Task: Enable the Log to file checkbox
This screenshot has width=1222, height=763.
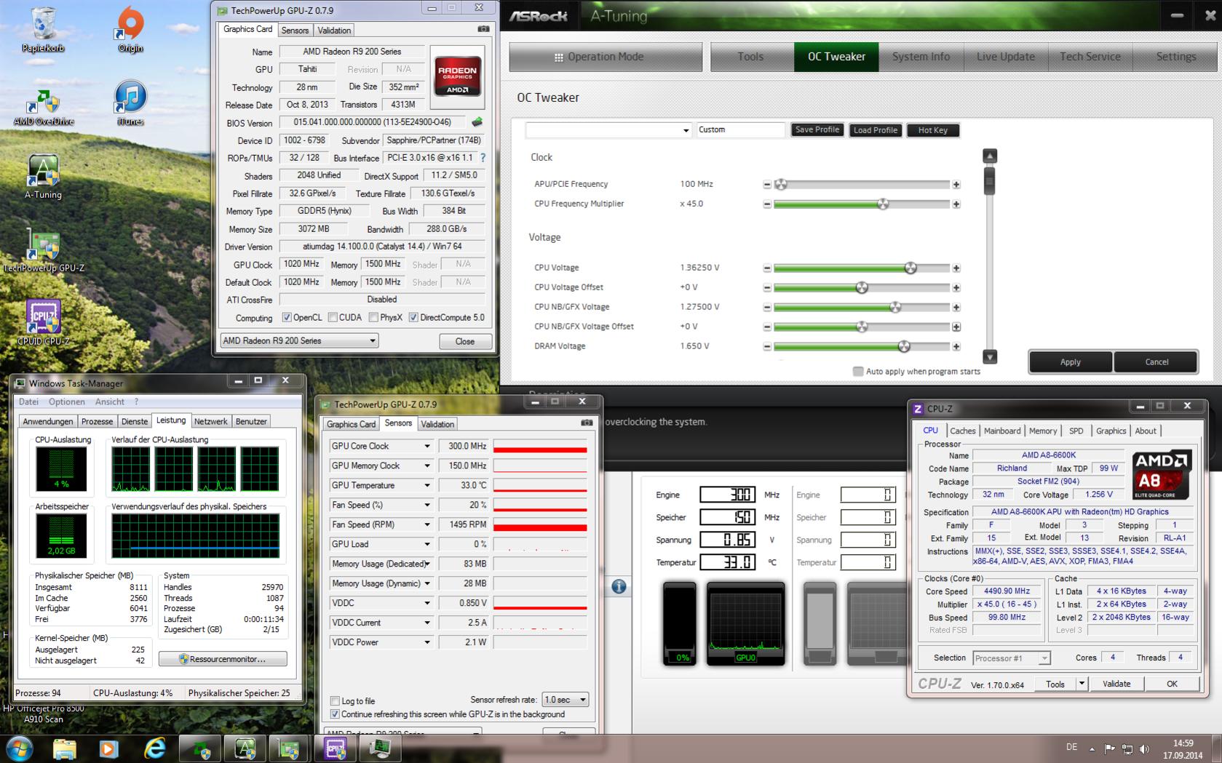Action: [x=335, y=701]
